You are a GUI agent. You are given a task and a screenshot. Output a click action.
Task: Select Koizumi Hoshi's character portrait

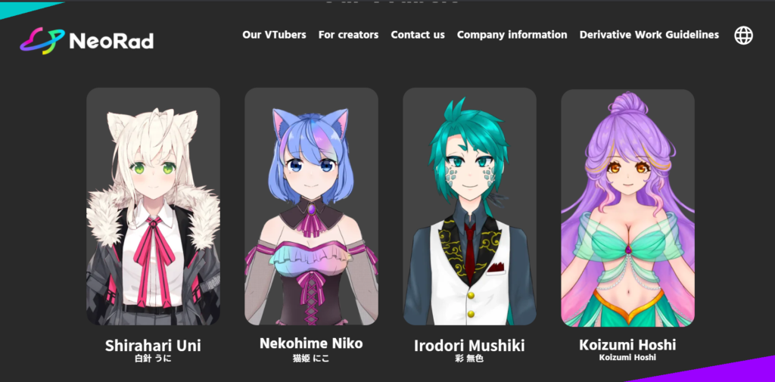pyautogui.click(x=627, y=207)
